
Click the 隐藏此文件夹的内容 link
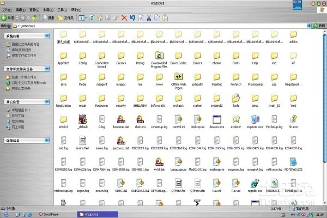(26, 44)
